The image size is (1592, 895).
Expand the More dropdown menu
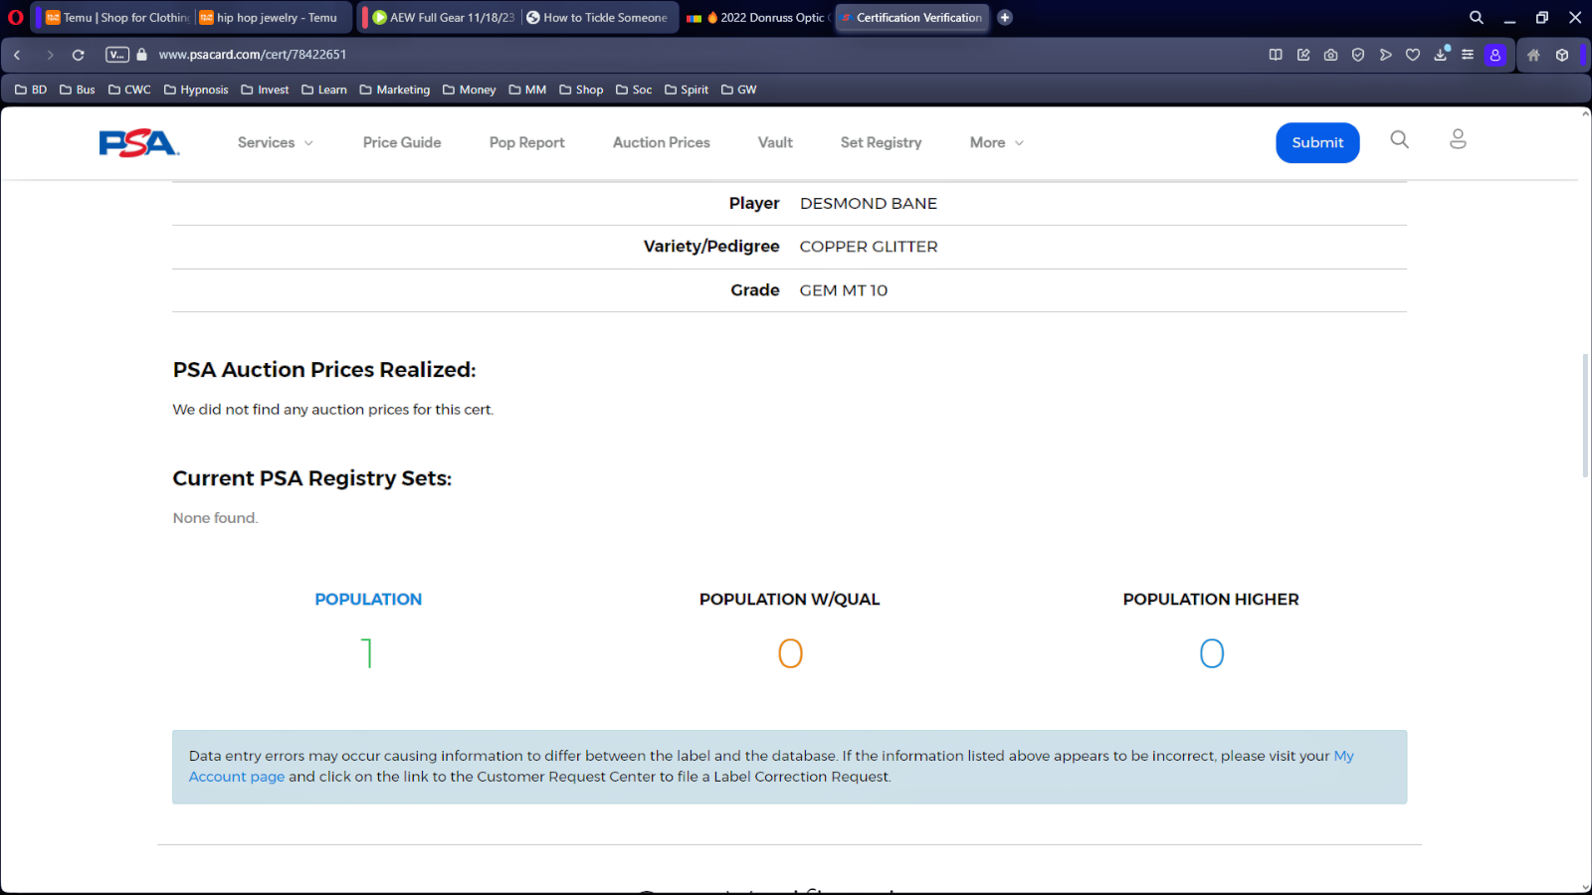click(x=996, y=142)
